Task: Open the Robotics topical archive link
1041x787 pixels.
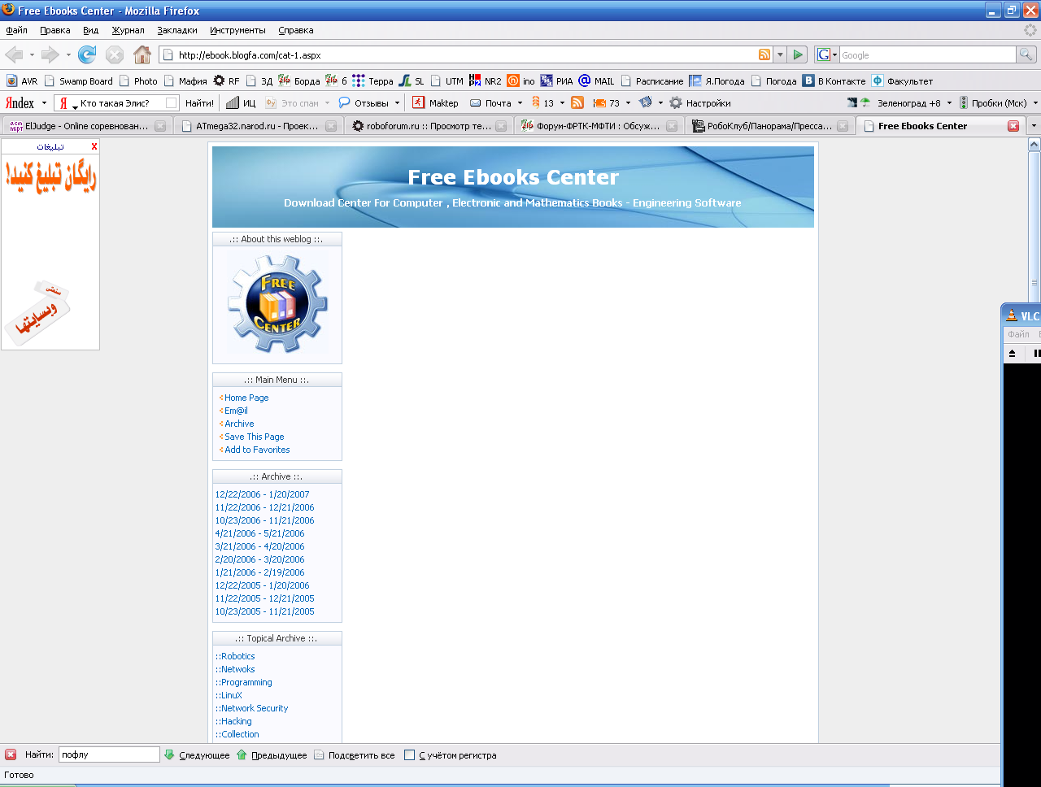Action: (x=237, y=656)
